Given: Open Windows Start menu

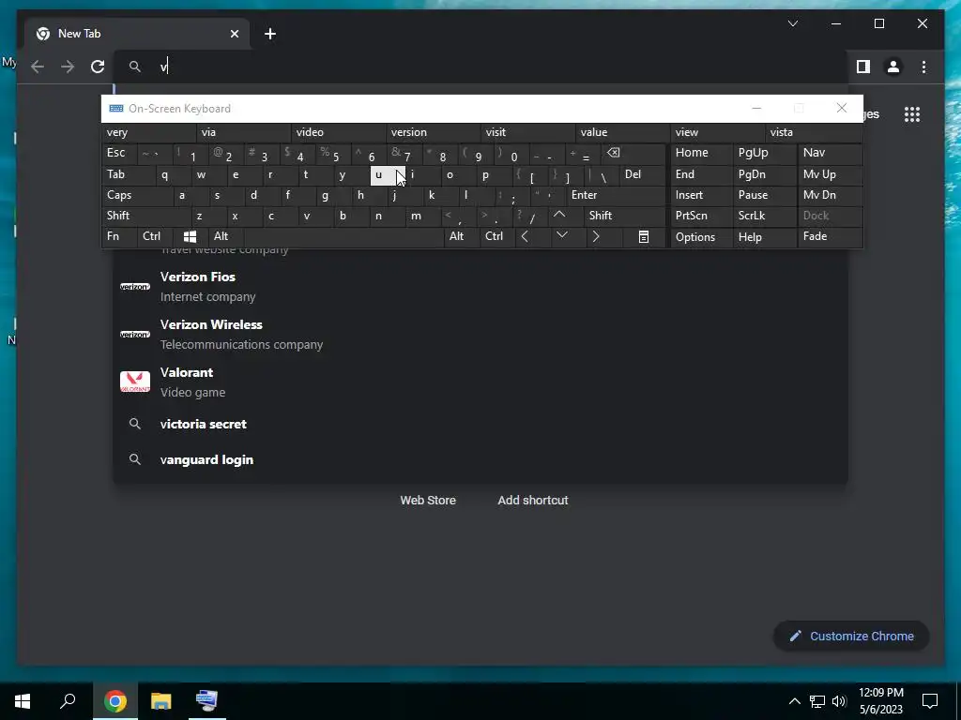Looking at the screenshot, I should coord(23,701).
